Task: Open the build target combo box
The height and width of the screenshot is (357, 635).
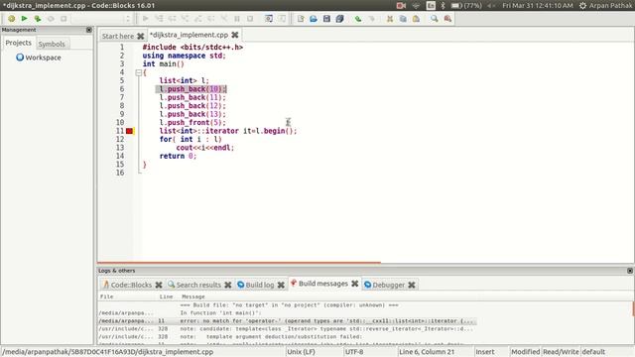Action: 102,19
